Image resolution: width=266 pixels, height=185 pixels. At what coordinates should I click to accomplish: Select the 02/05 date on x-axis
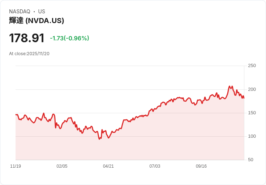[62, 166]
